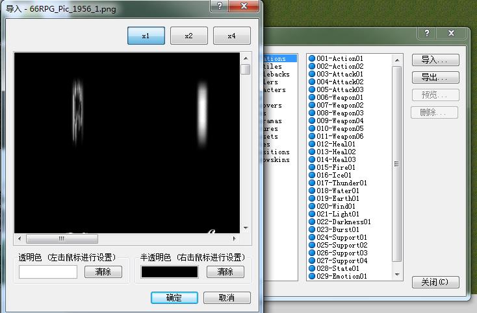Image resolution: width=477 pixels, height=313 pixels.
Task: Click blue icon beside 026-Support03
Action: point(312,253)
